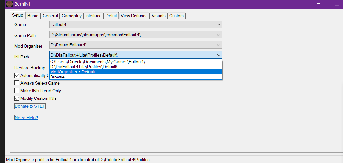
Task: Click the BethINI app icon in title bar
Action: click(10, 4)
